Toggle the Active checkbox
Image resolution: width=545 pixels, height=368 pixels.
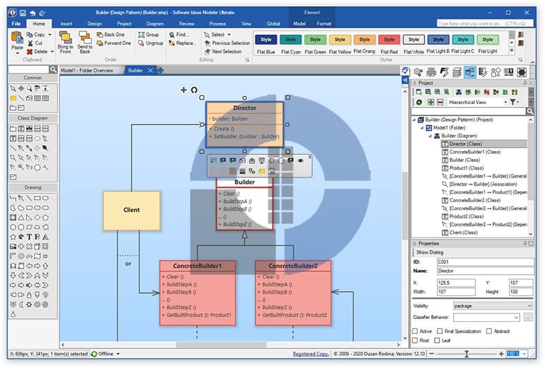tap(415, 331)
